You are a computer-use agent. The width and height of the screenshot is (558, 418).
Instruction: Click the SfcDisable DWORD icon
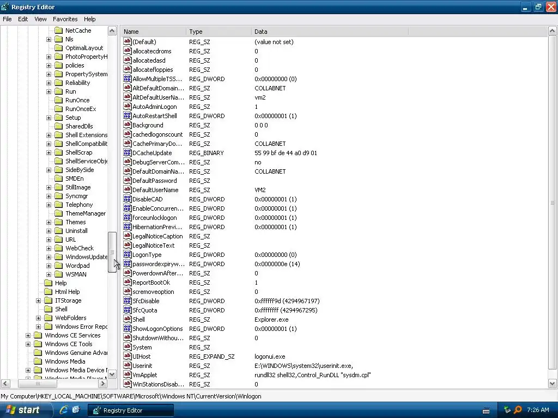(x=128, y=300)
